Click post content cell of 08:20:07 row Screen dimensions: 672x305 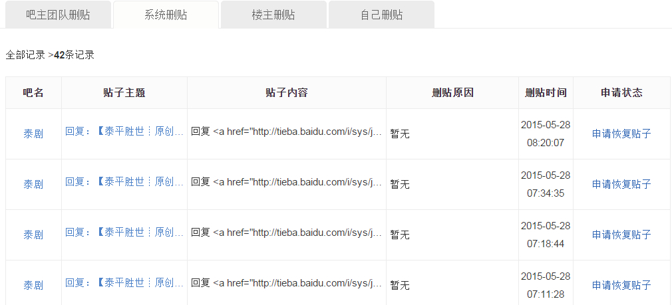(286, 132)
